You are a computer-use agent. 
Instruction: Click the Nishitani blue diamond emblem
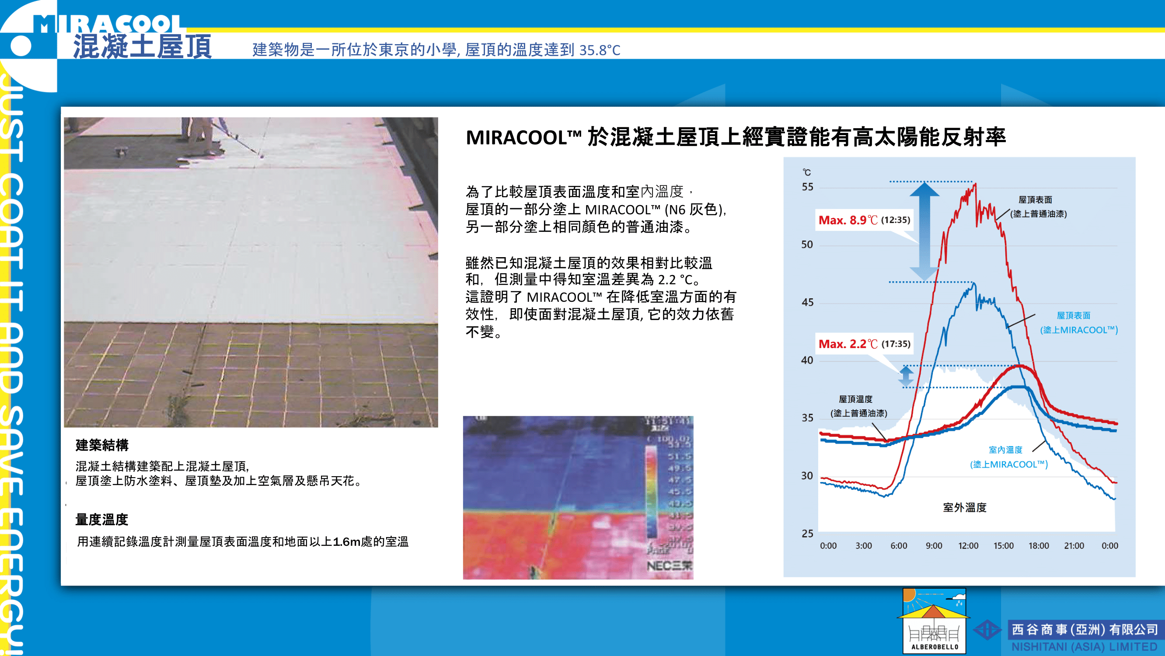pos(987,630)
